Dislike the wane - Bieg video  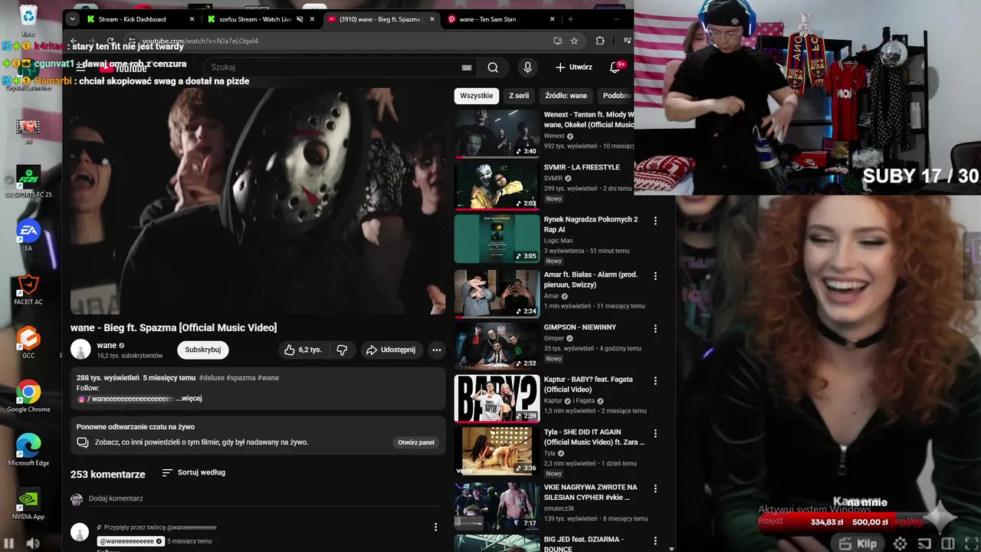pyautogui.click(x=342, y=350)
